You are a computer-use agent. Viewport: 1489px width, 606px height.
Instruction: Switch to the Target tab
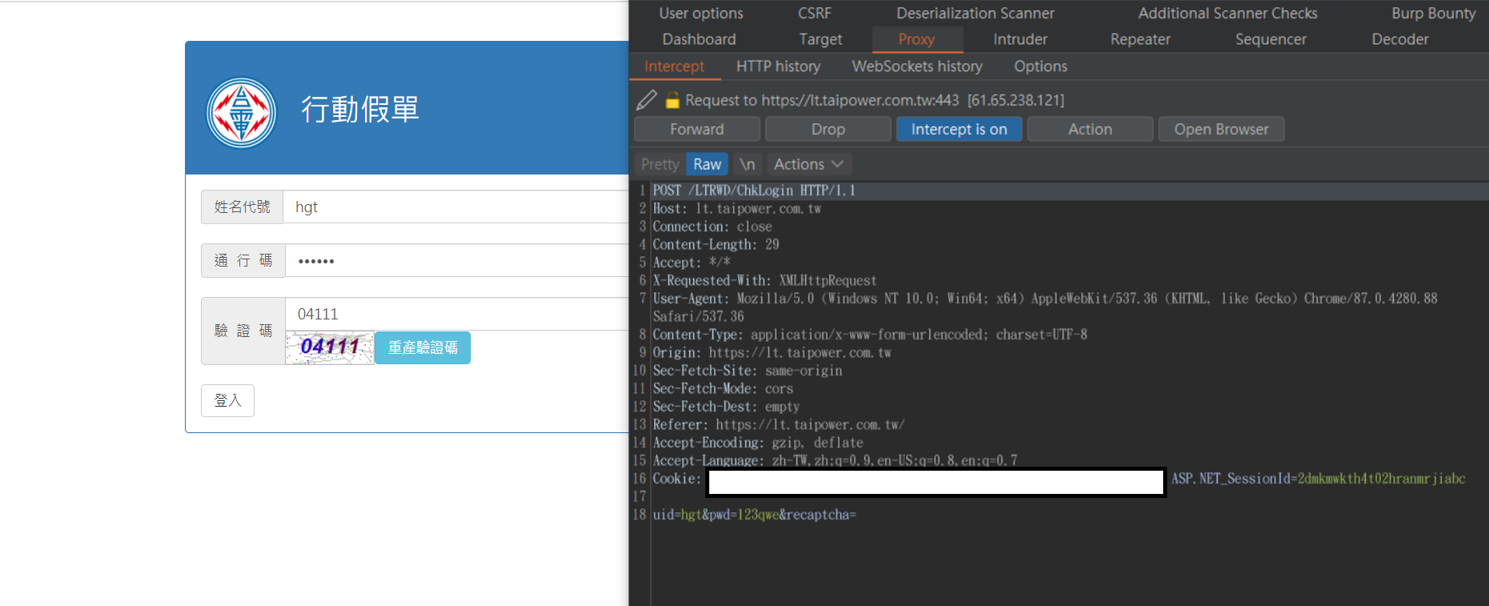(x=821, y=39)
